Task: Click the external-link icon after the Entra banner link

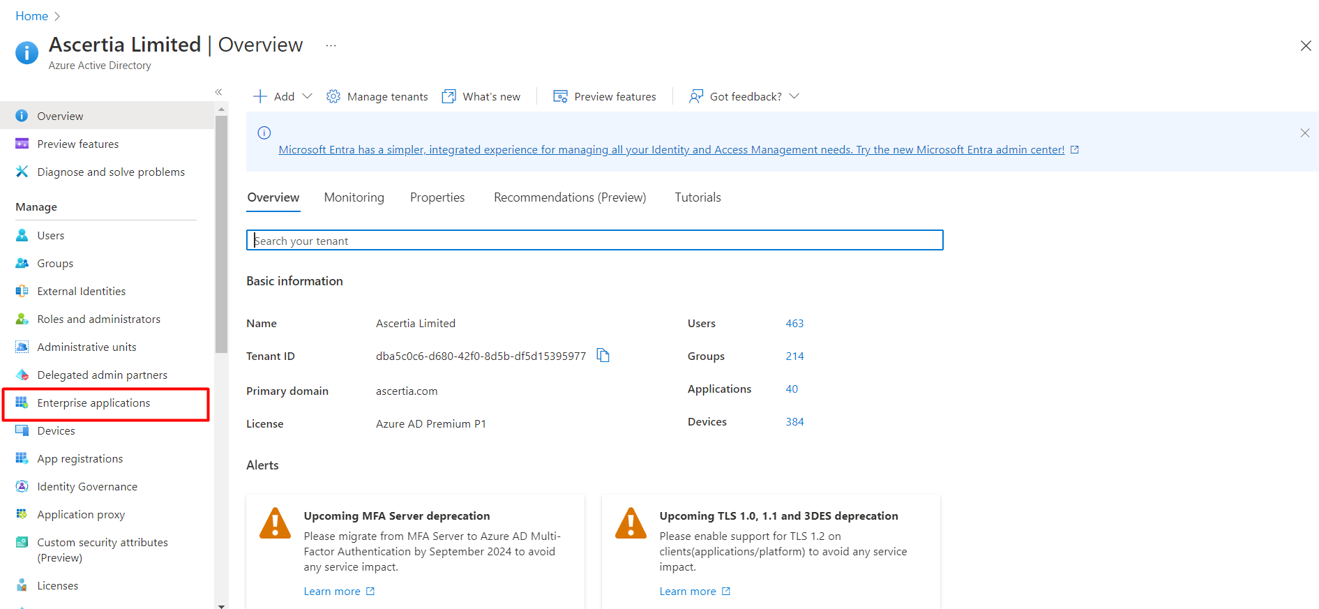Action: [1075, 149]
